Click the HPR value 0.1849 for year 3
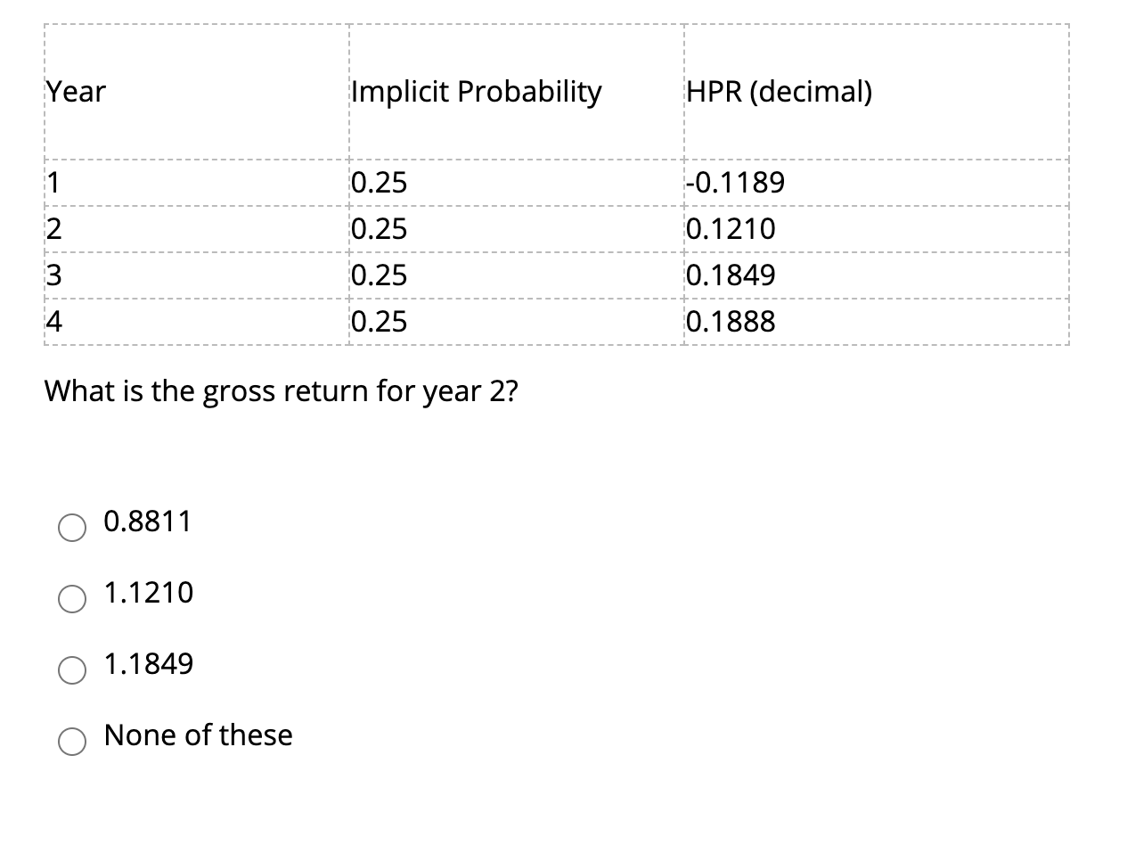The height and width of the screenshot is (862, 1127). (731, 275)
